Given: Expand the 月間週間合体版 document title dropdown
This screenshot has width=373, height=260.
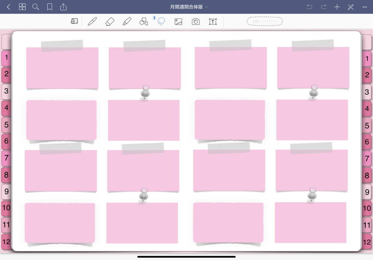Looking at the screenshot, I should 189,7.
